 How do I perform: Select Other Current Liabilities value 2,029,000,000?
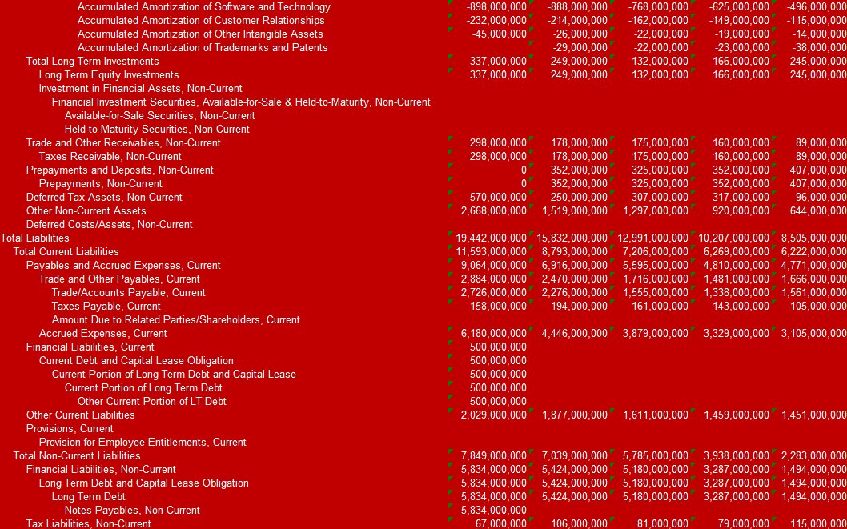tap(494, 415)
